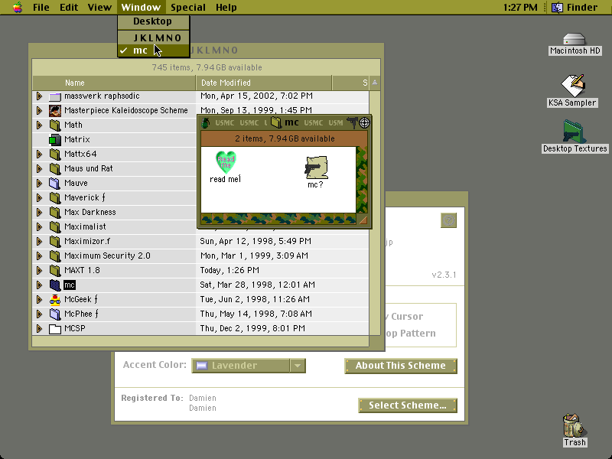
Task: Open the Special menu
Action: (x=188, y=8)
